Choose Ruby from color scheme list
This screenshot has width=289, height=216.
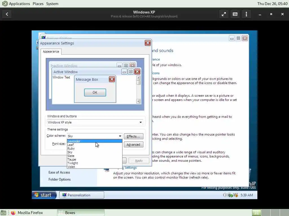tap(95, 148)
